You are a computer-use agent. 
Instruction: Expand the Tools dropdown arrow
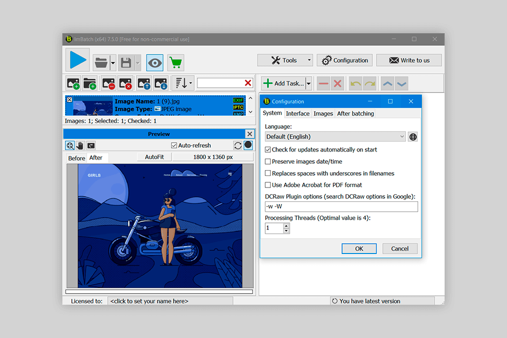click(x=309, y=60)
